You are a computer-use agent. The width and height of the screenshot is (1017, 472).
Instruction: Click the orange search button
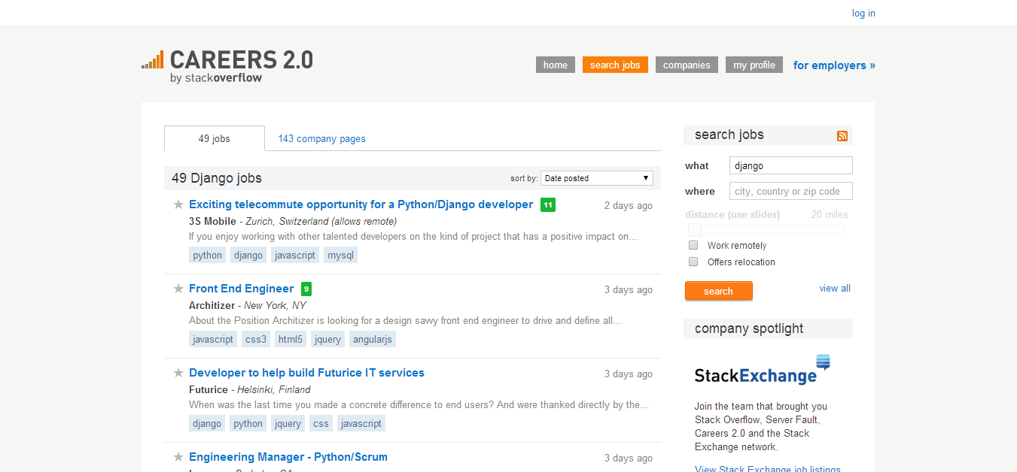click(718, 291)
